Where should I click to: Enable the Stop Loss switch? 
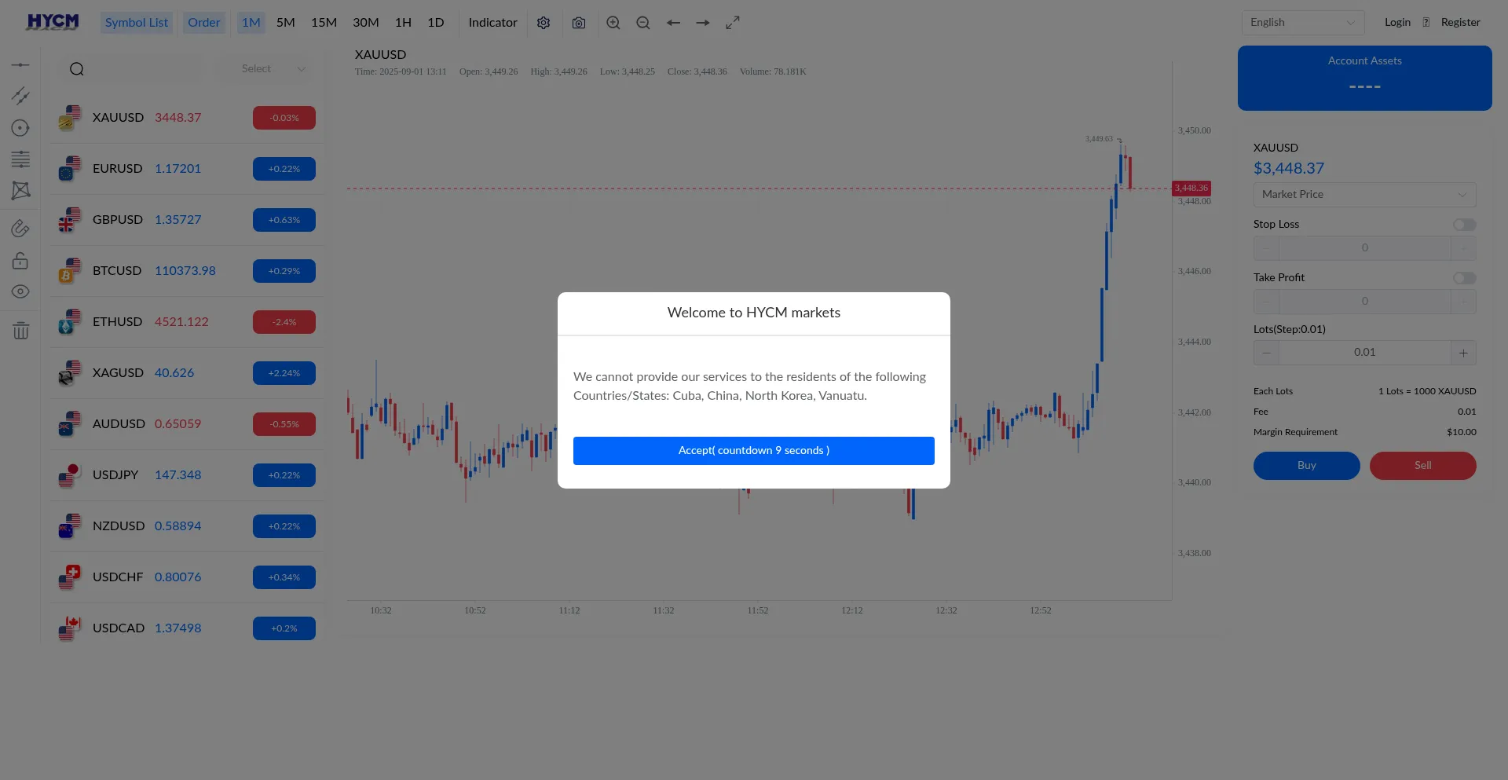click(1464, 225)
